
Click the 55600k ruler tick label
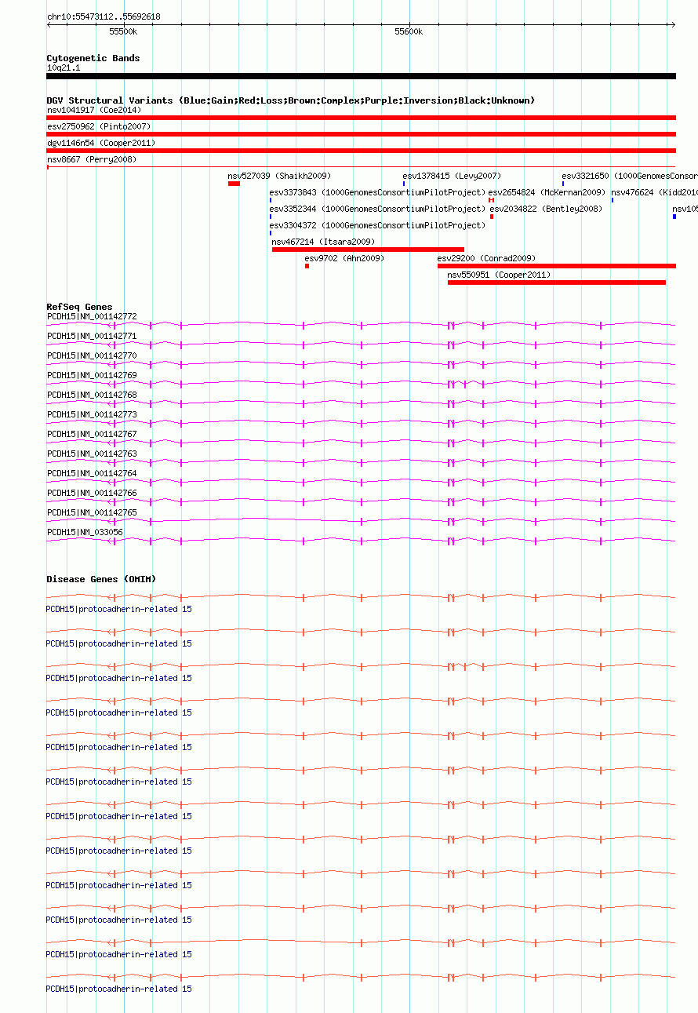click(x=409, y=31)
